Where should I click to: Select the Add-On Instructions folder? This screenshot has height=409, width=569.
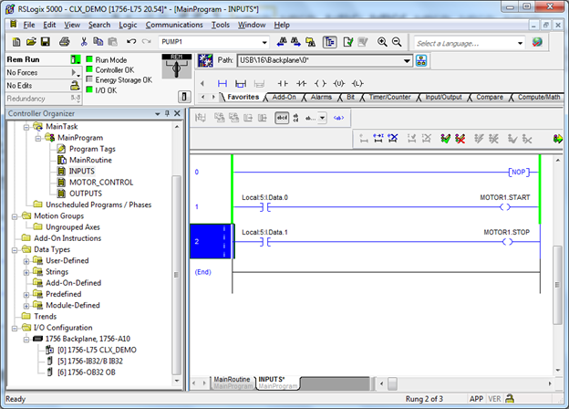point(67,238)
